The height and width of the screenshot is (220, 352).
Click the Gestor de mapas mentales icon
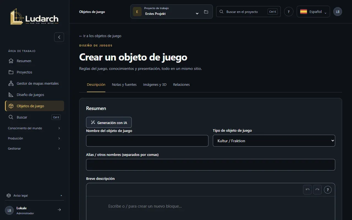pyautogui.click(x=11, y=83)
